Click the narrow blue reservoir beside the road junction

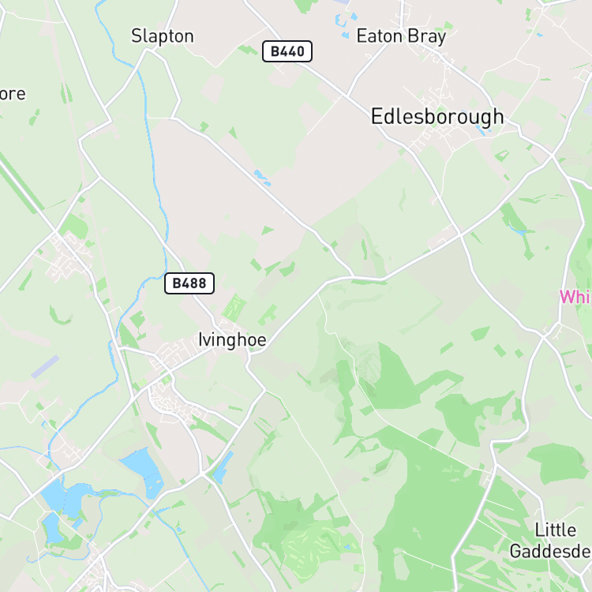(223, 468)
